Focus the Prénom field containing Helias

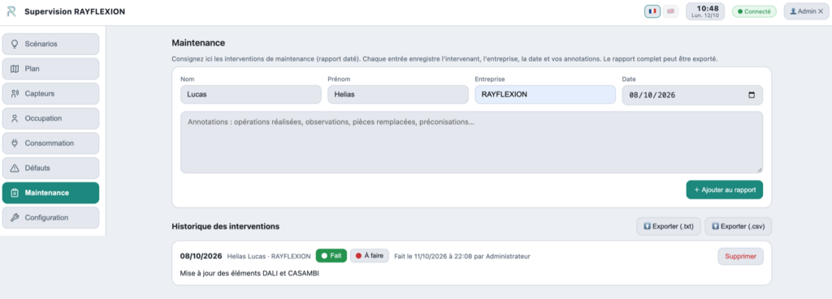click(398, 95)
